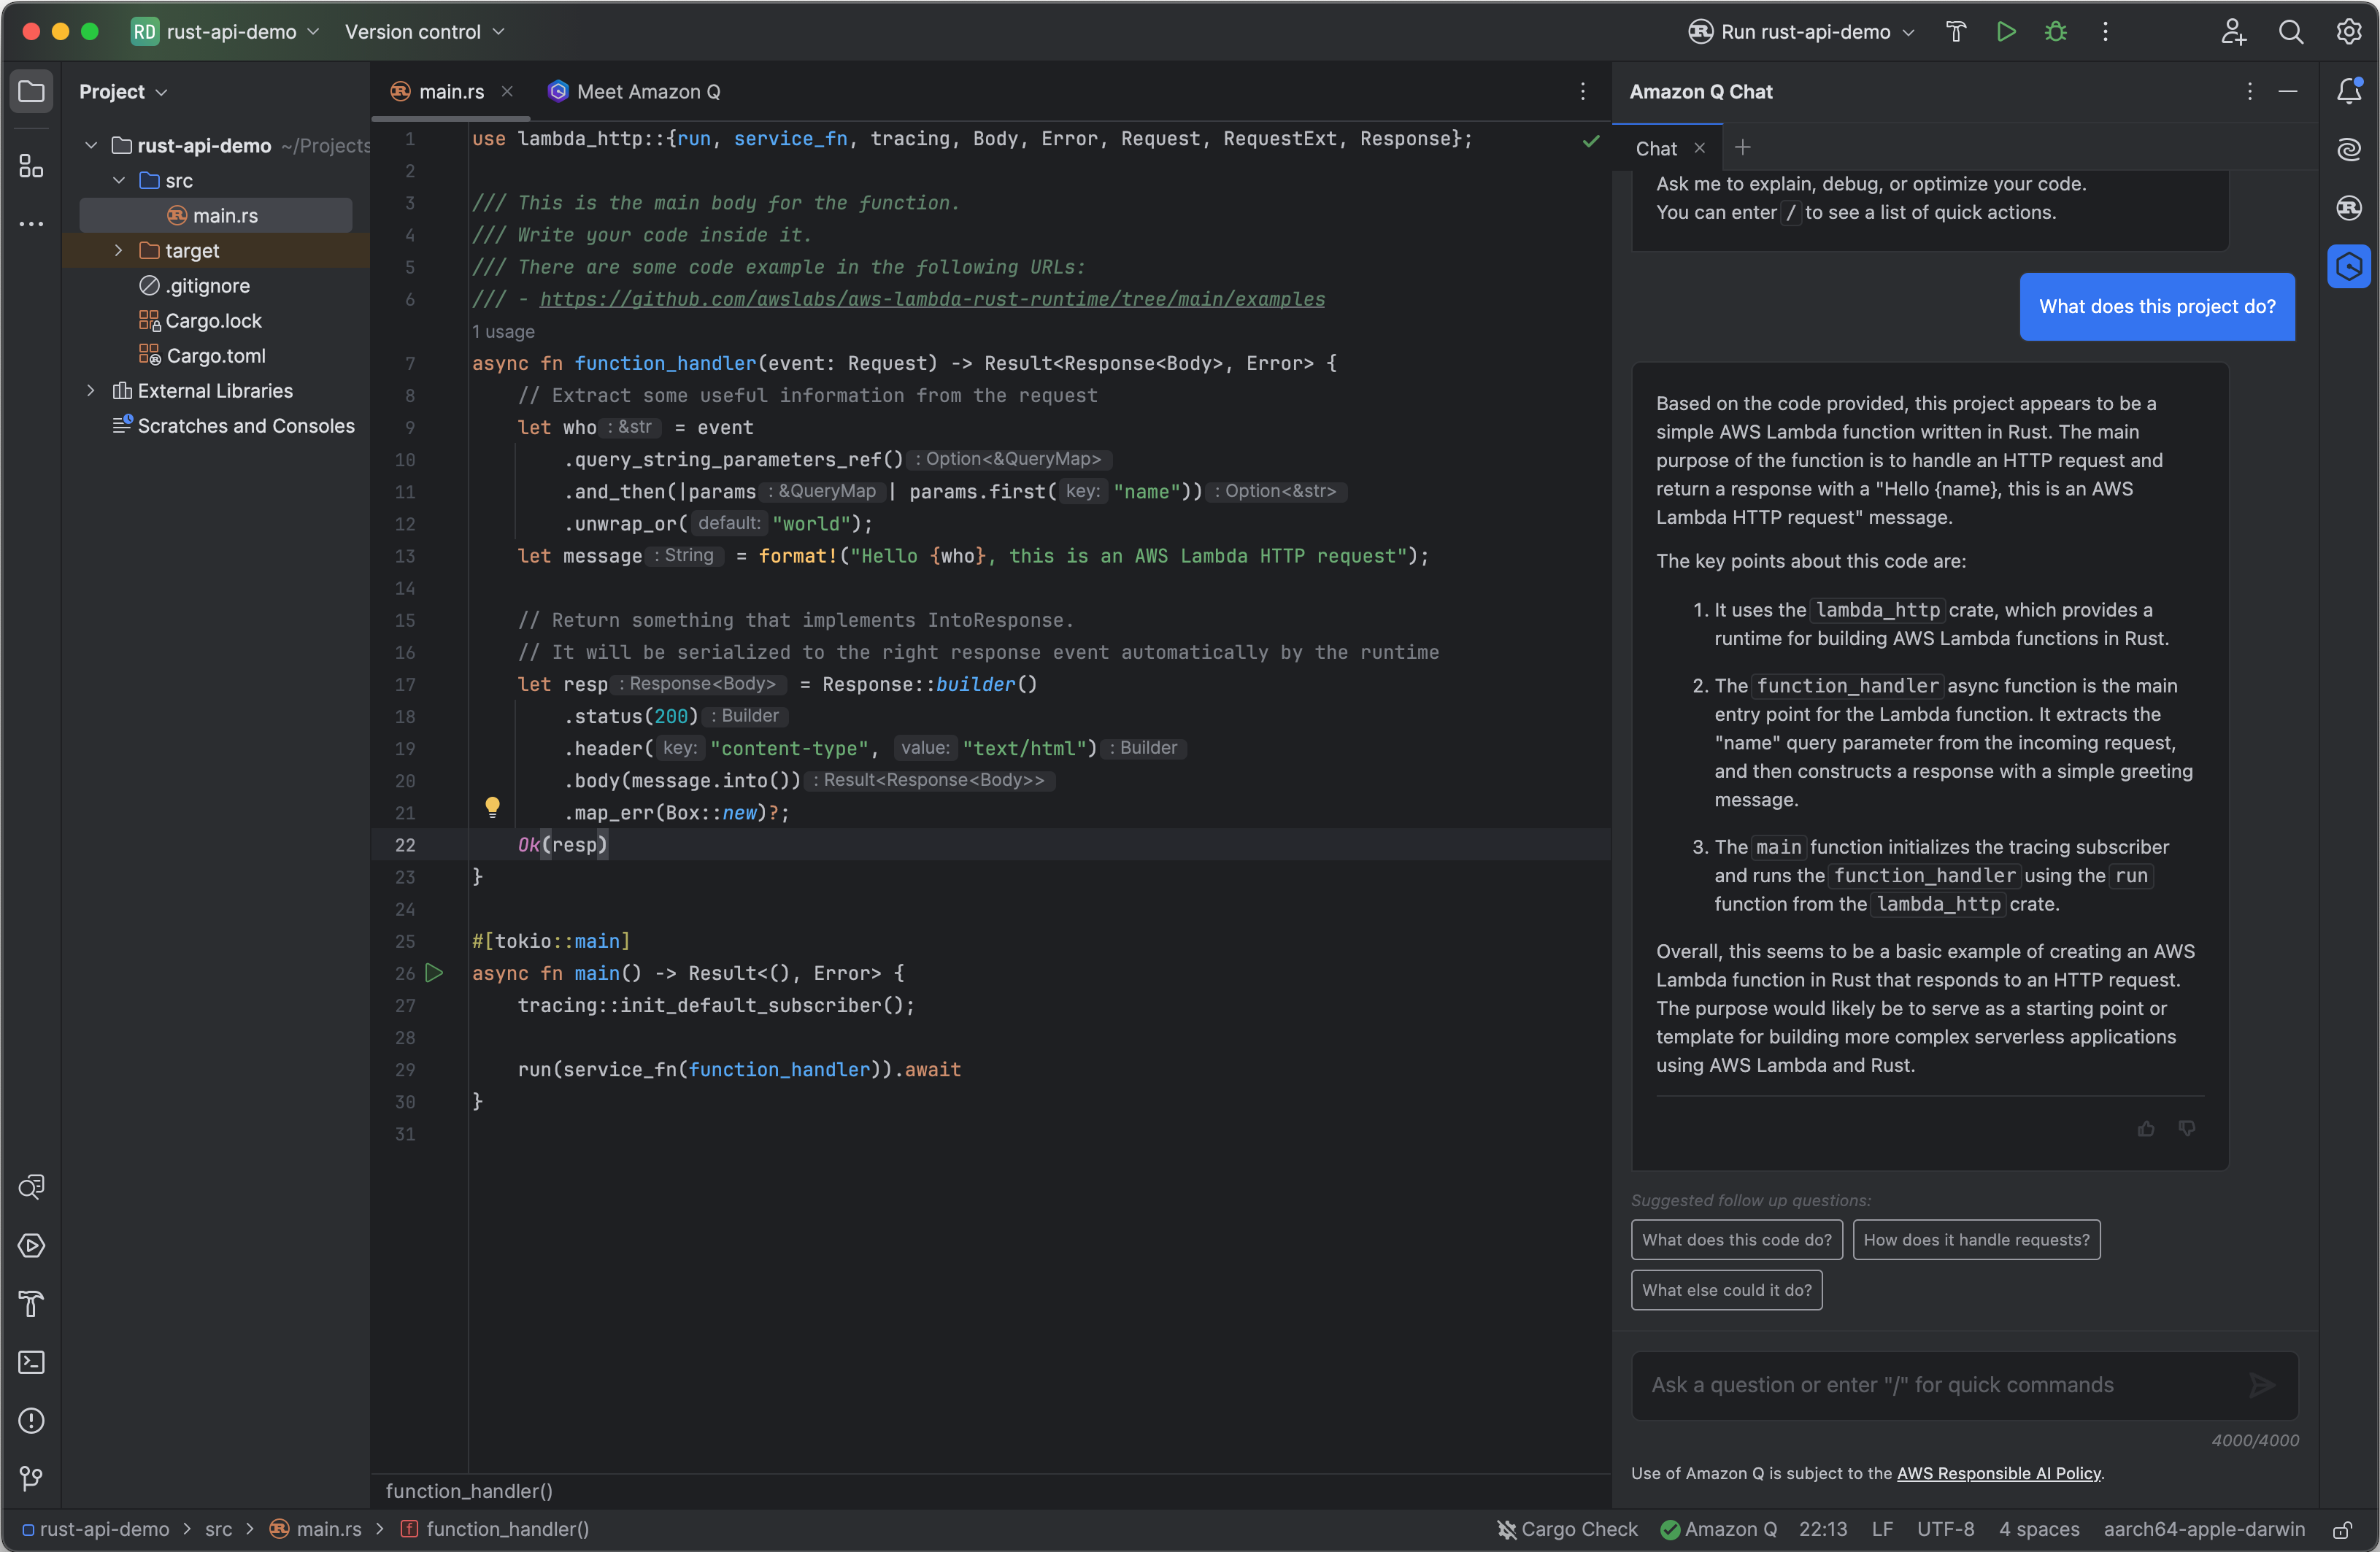
Task: Send the chat message arrow
Action: (x=2262, y=1385)
